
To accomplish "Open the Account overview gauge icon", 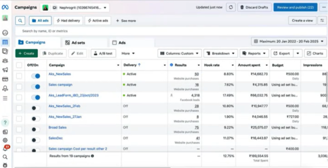I will 5,33.
